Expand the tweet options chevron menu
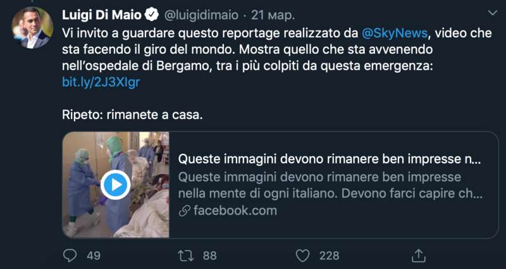 tap(493, 13)
